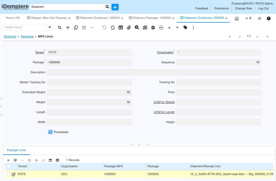This screenshot has width=276, height=181.
Task: Click the Delete record minus icon
Action: [92, 28]
